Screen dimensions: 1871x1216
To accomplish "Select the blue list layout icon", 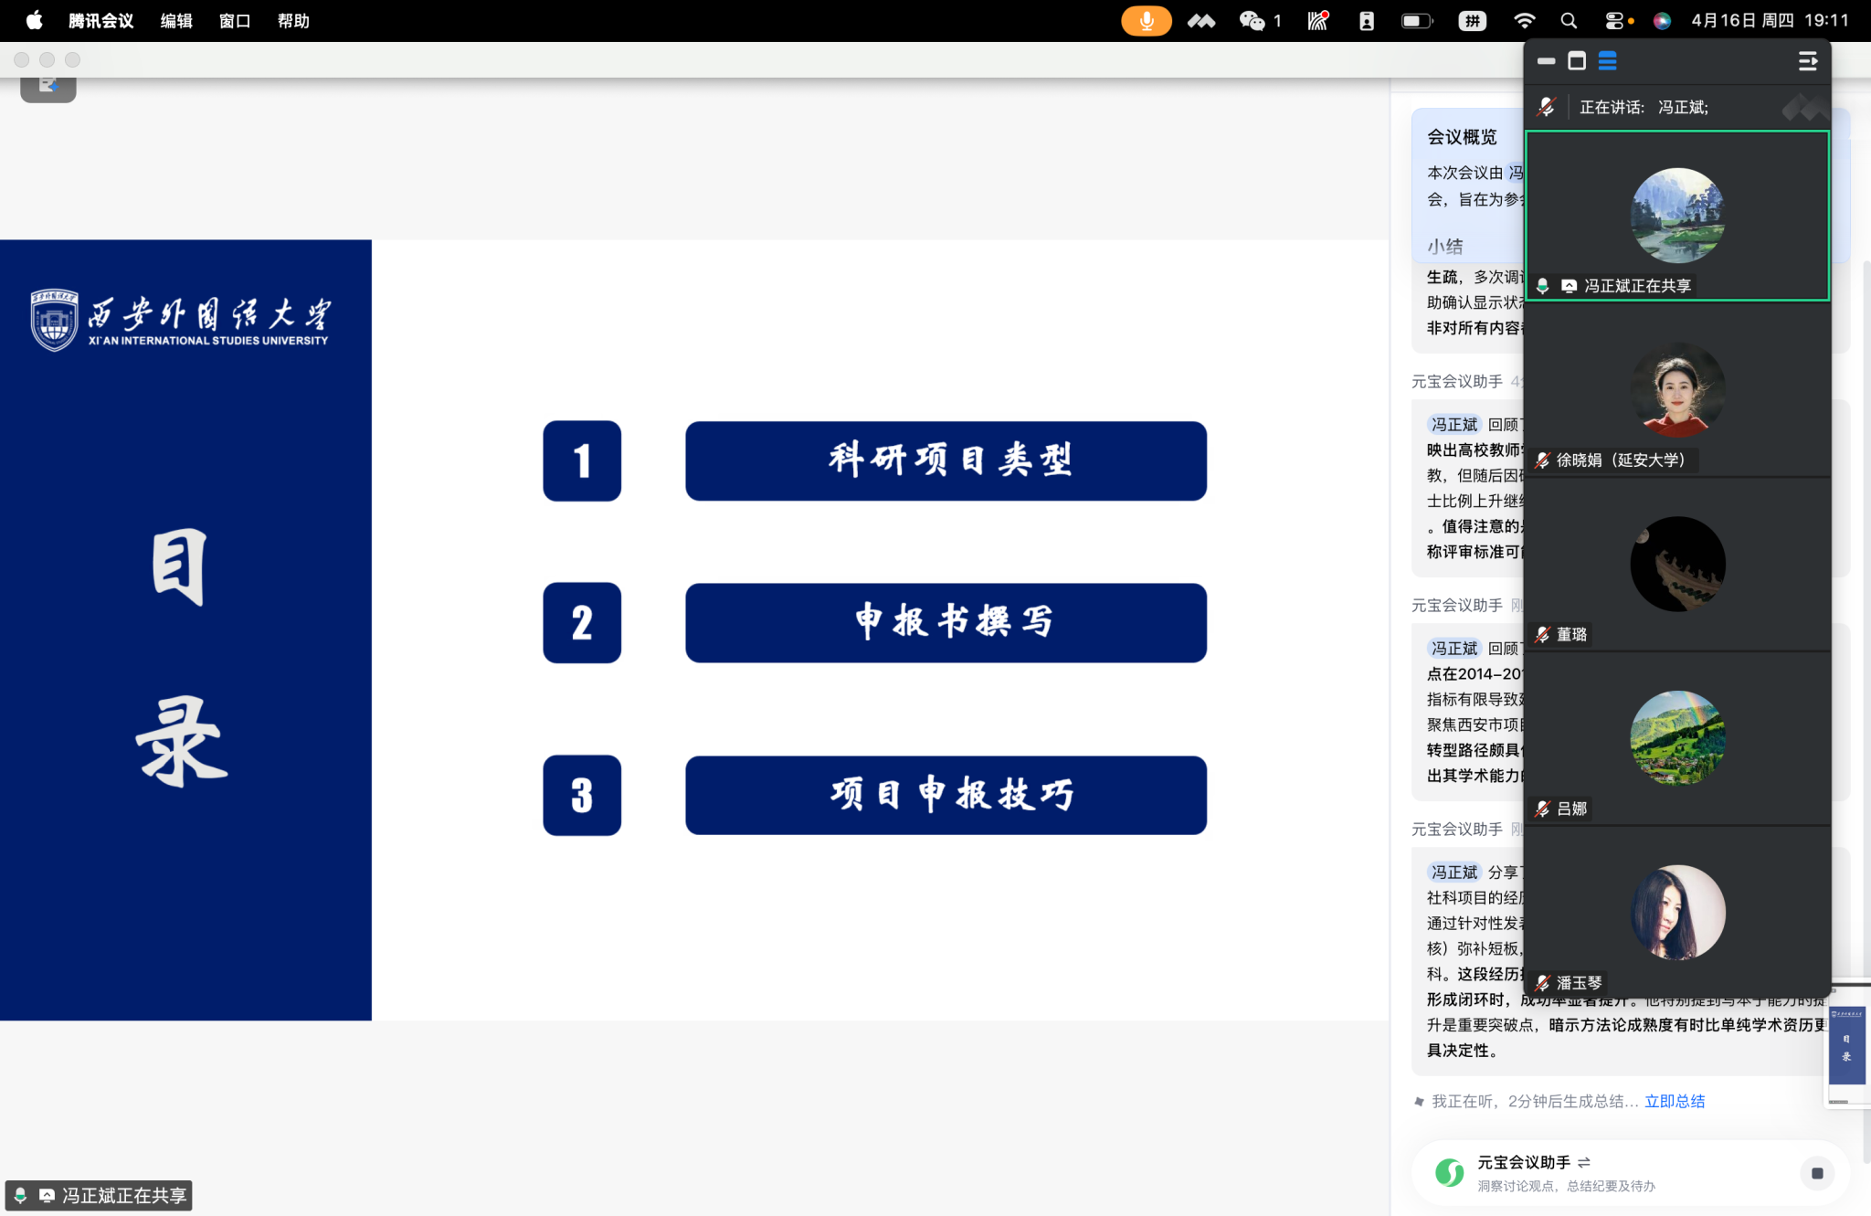I will tap(1607, 61).
